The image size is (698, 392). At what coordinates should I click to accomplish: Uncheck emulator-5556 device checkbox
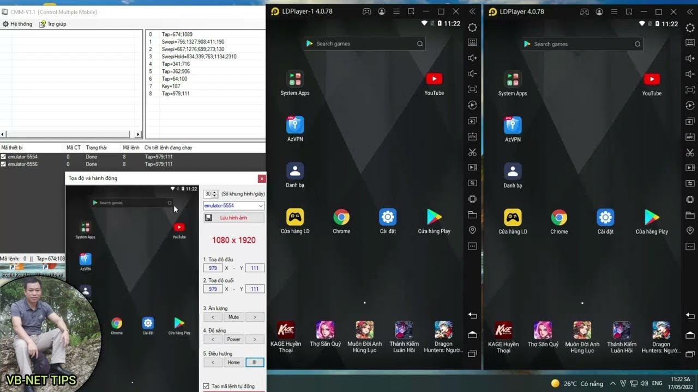pyautogui.click(x=4, y=164)
